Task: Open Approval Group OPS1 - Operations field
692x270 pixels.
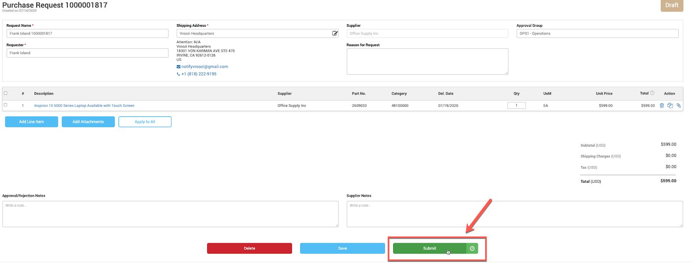Action: pyautogui.click(x=597, y=33)
